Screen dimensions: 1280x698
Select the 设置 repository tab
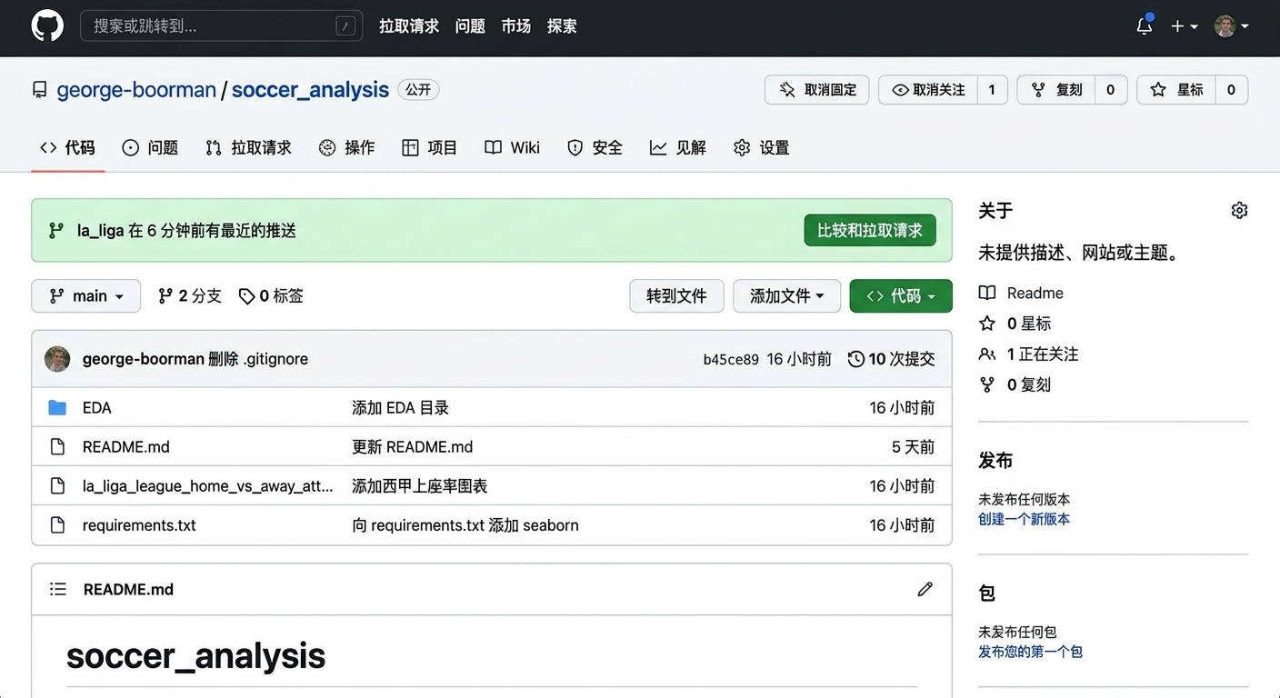click(x=761, y=147)
